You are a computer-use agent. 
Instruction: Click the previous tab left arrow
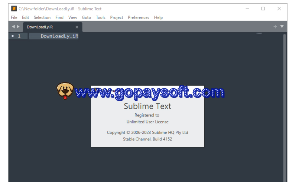coord(13,27)
